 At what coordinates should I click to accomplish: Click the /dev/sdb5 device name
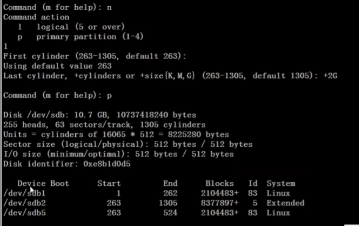click(25, 213)
